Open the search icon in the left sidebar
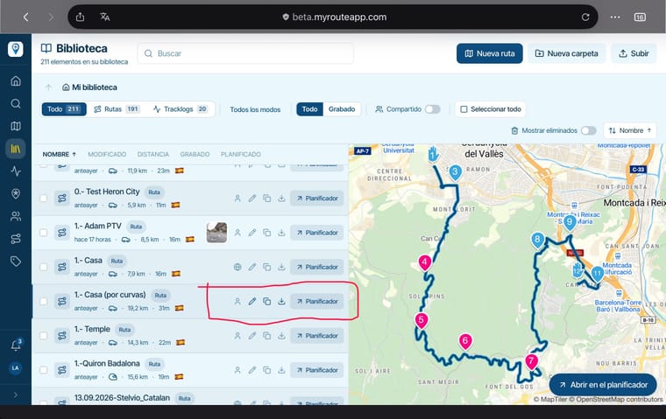The height and width of the screenshot is (419, 666). [x=16, y=103]
